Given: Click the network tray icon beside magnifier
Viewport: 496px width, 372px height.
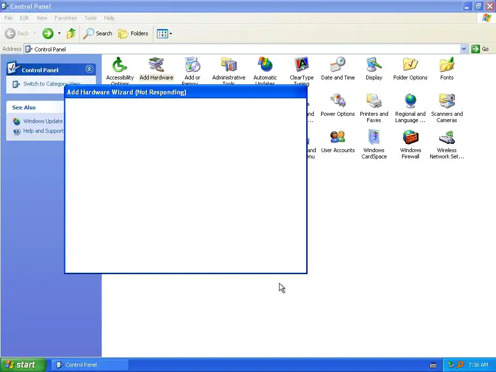Looking at the screenshot, I should tap(451, 365).
